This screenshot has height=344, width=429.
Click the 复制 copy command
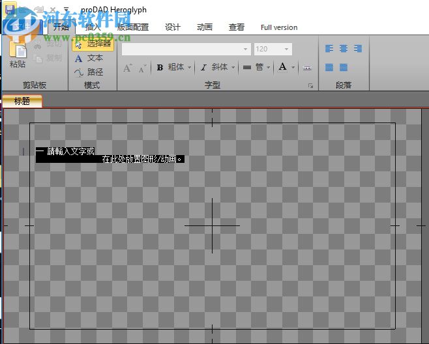point(48,58)
